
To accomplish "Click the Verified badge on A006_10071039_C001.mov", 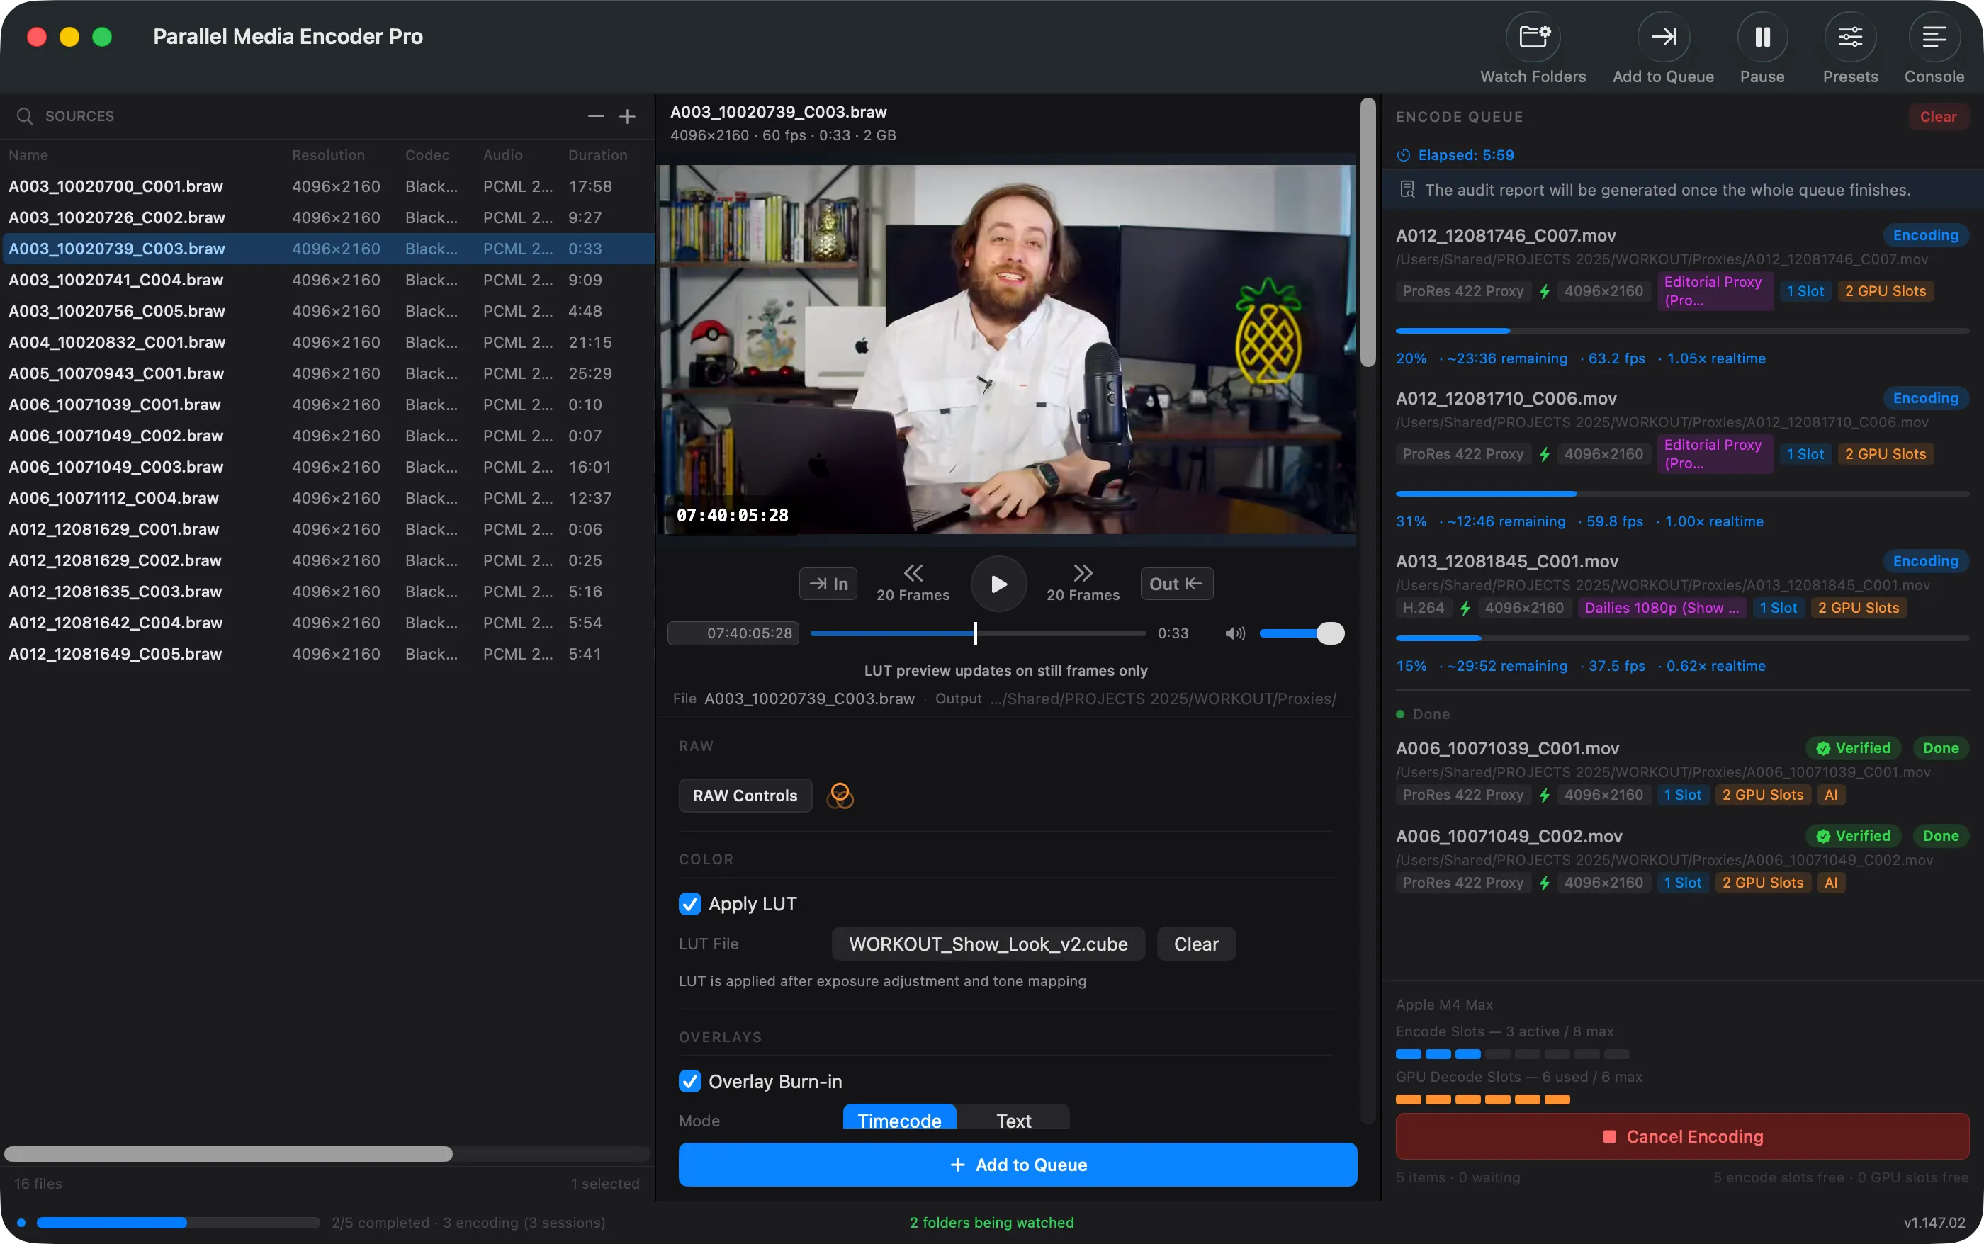I will tap(1853, 748).
